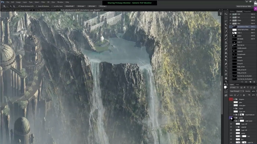This screenshot has height=144, width=257.
Task: Open the Filter menu
Action: tap(43, 2)
